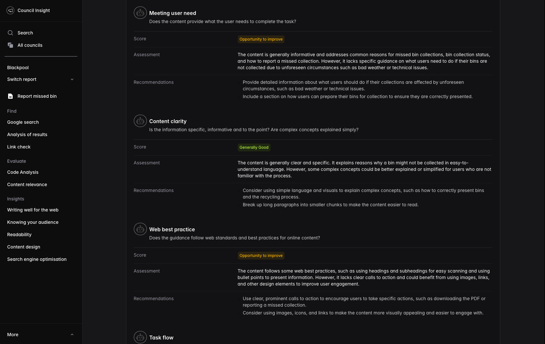Go to Analysis of results
This screenshot has width=545, height=344.
click(x=27, y=134)
